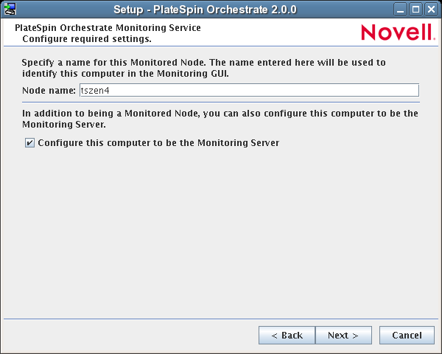The width and height of the screenshot is (442, 354).
Task: Maximize the Setup window
Action: (416, 10)
